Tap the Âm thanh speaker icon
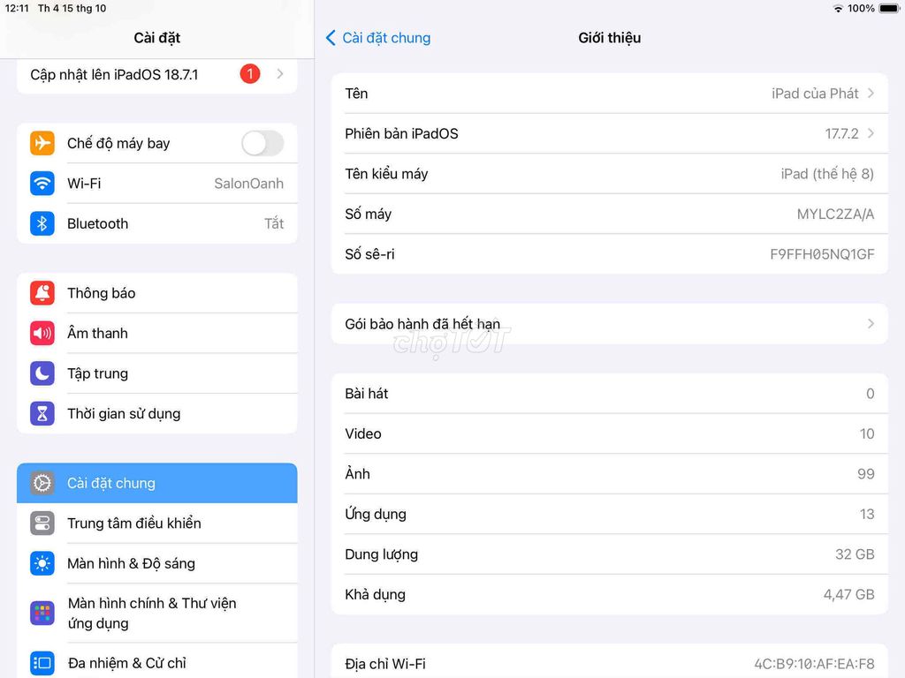 coord(42,333)
